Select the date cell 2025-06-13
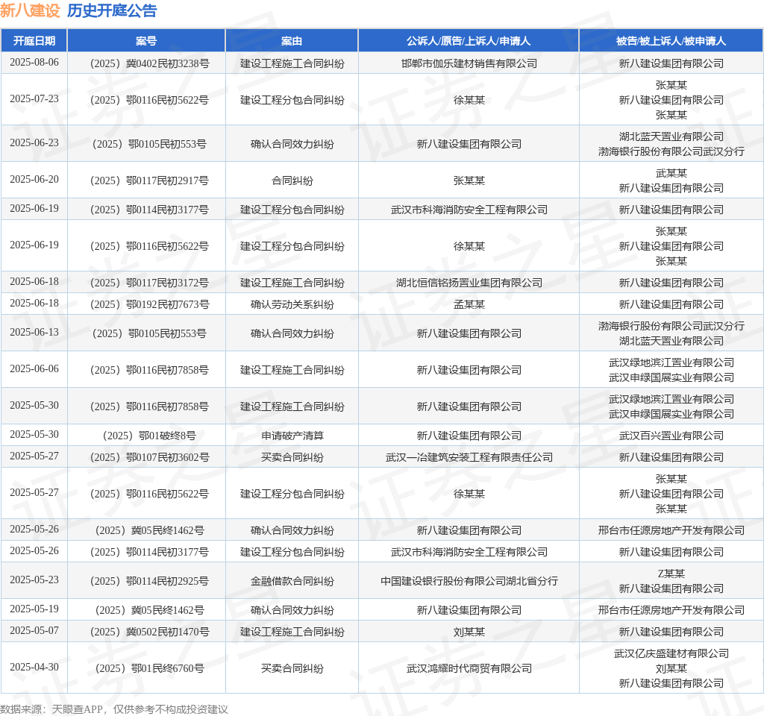 [34, 332]
